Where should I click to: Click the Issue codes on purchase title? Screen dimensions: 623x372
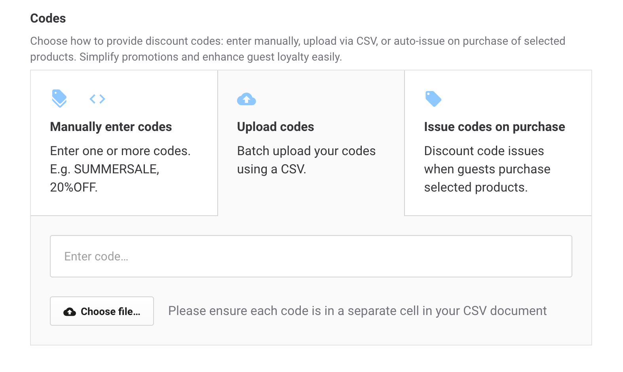[x=494, y=127]
